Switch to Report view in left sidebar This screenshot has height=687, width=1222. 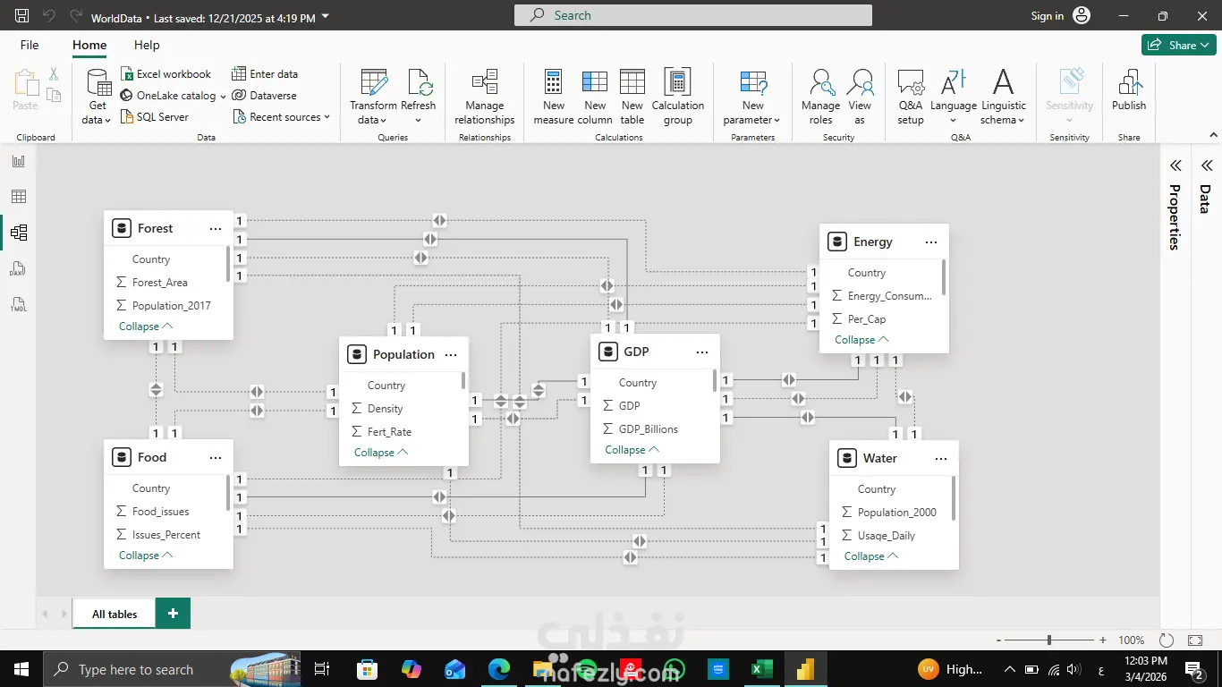[x=18, y=161]
